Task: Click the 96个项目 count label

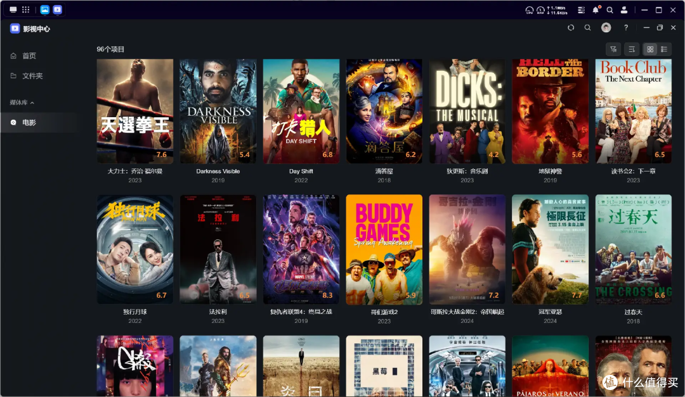Action: coord(110,49)
